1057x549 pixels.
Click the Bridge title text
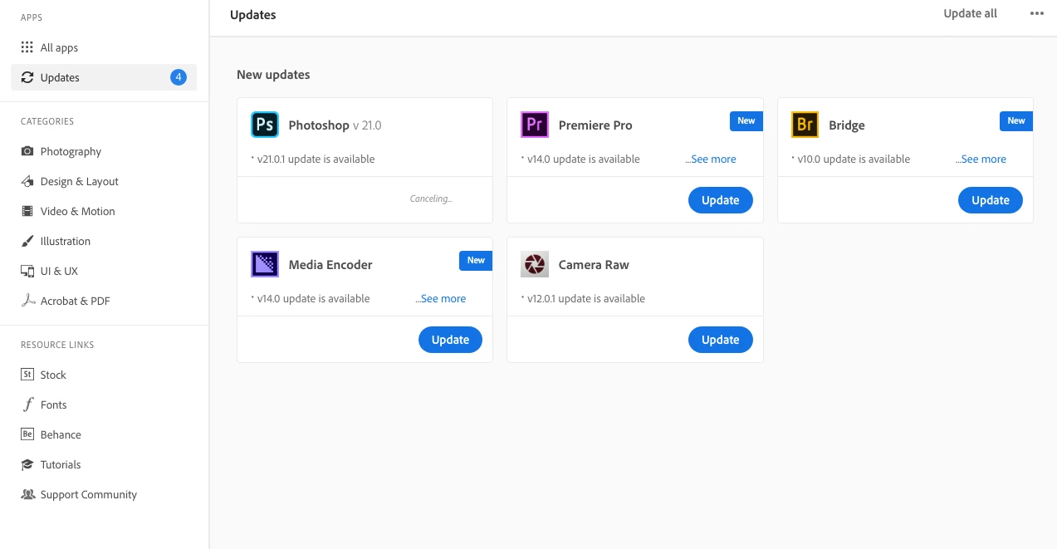(x=847, y=125)
